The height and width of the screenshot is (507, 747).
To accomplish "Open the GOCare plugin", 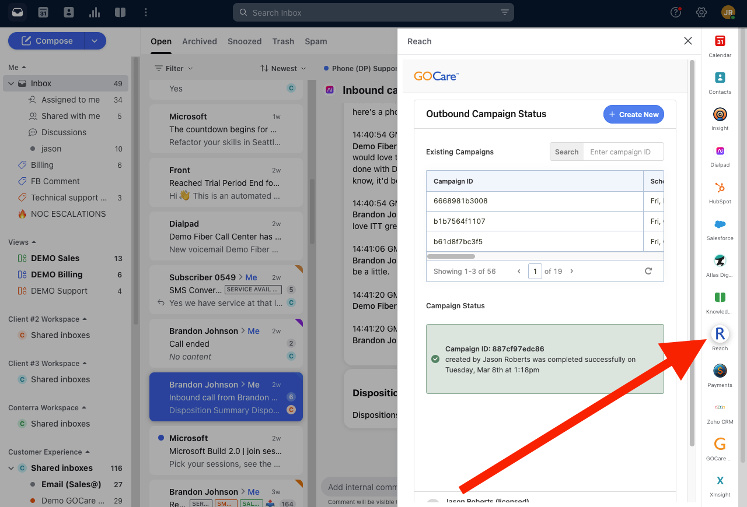I will (x=720, y=449).
